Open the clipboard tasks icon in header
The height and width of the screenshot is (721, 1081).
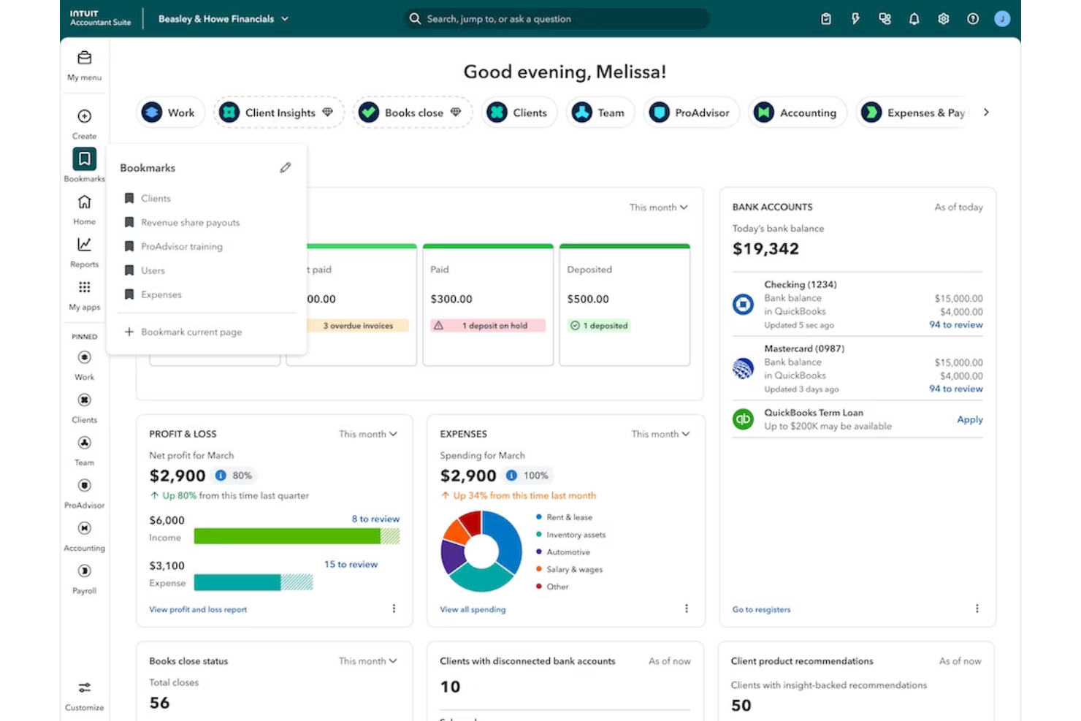(826, 19)
